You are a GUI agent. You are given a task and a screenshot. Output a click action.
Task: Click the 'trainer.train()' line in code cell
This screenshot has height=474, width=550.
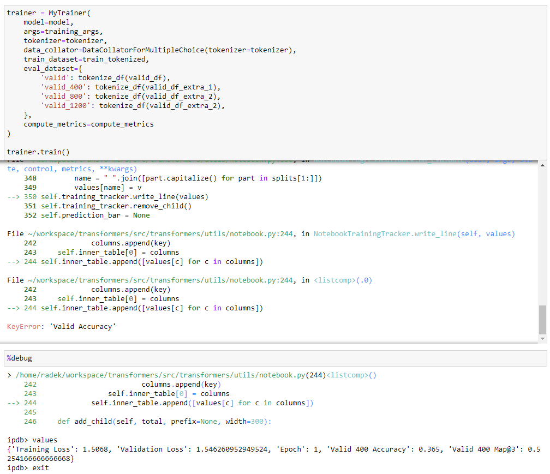point(38,152)
